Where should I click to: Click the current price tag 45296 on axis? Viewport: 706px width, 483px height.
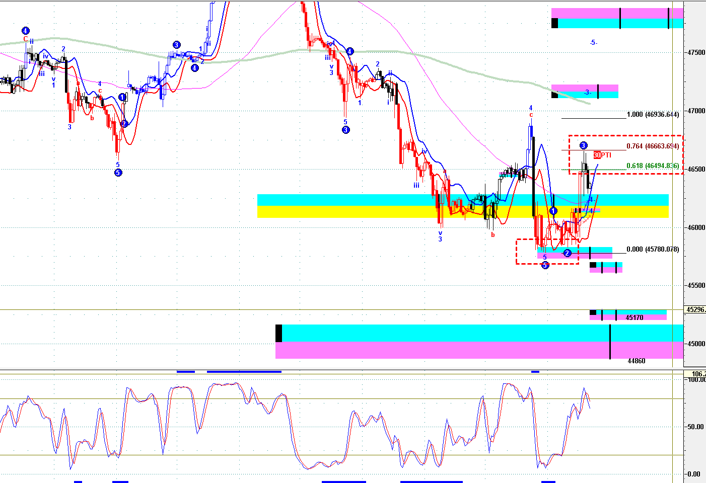695,310
